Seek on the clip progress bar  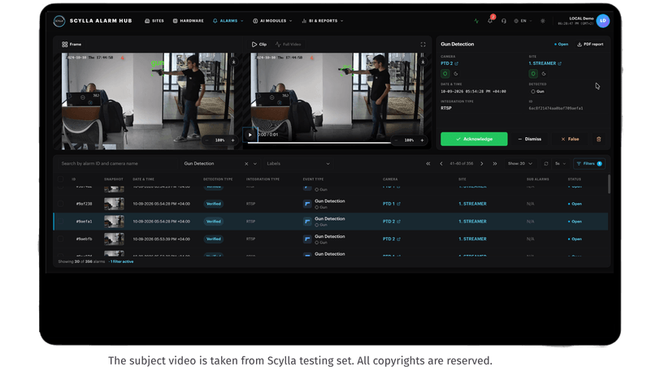pyautogui.click(x=319, y=143)
